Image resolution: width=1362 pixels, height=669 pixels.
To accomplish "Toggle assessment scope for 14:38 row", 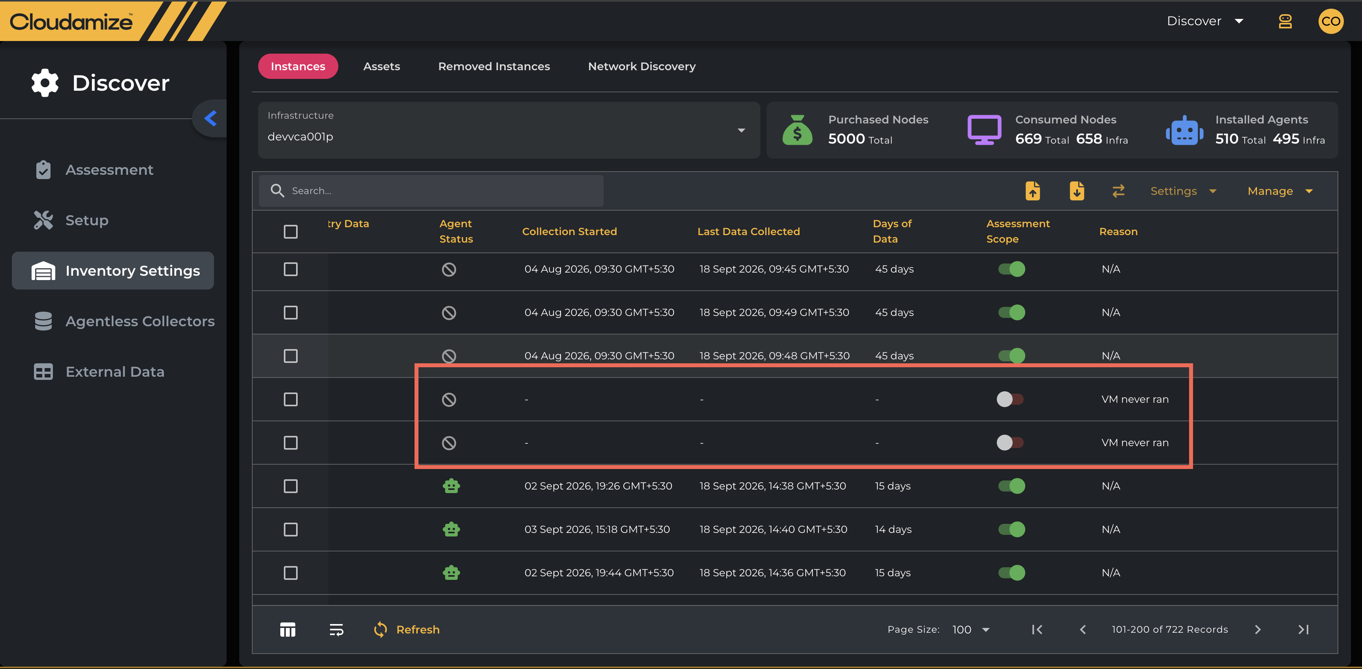I will (x=1011, y=486).
